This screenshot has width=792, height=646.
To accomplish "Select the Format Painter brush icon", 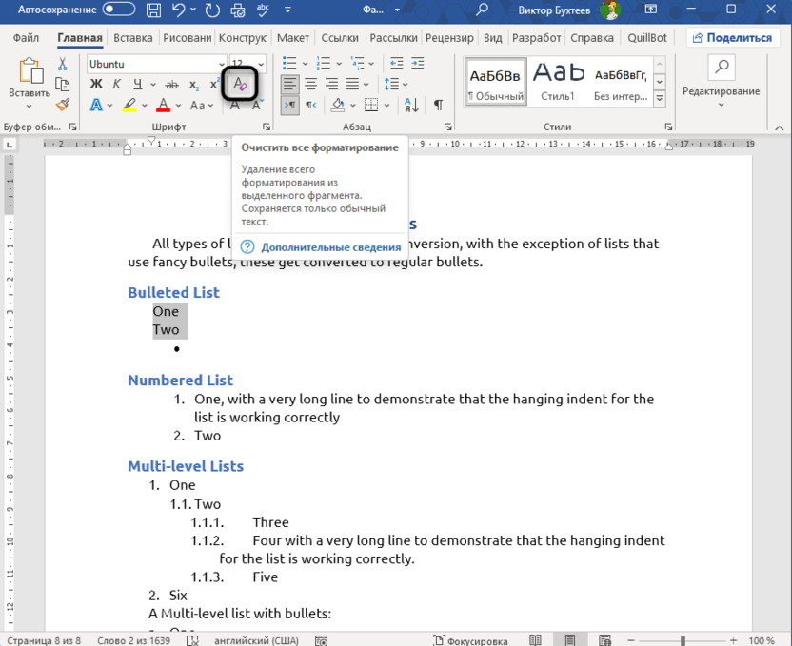I will 63,106.
